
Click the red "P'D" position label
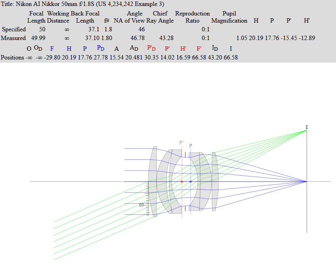click(x=151, y=48)
